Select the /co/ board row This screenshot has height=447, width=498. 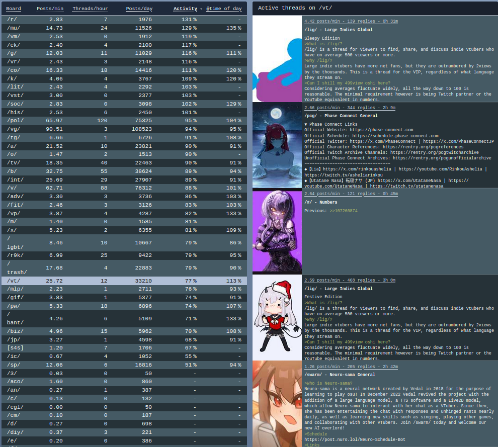pos(124,70)
